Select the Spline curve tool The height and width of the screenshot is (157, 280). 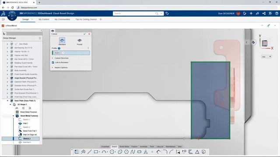coord(133,152)
